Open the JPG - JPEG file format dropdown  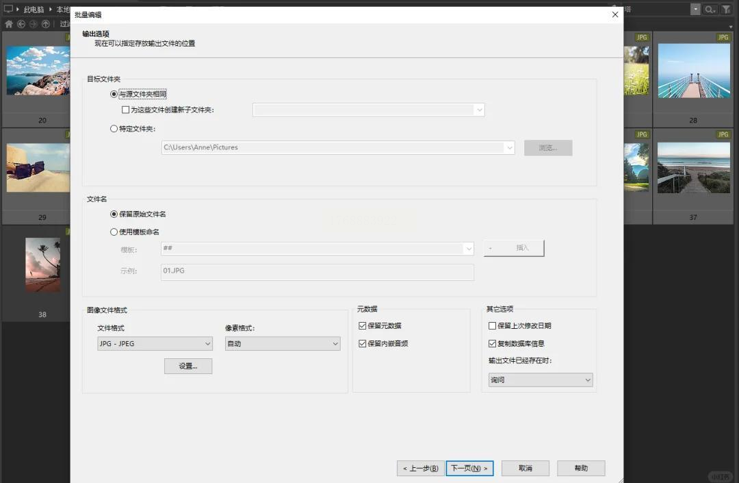pyautogui.click(x=155, y=344)
